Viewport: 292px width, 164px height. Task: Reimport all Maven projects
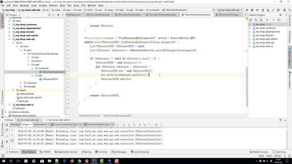pos(250,20)
